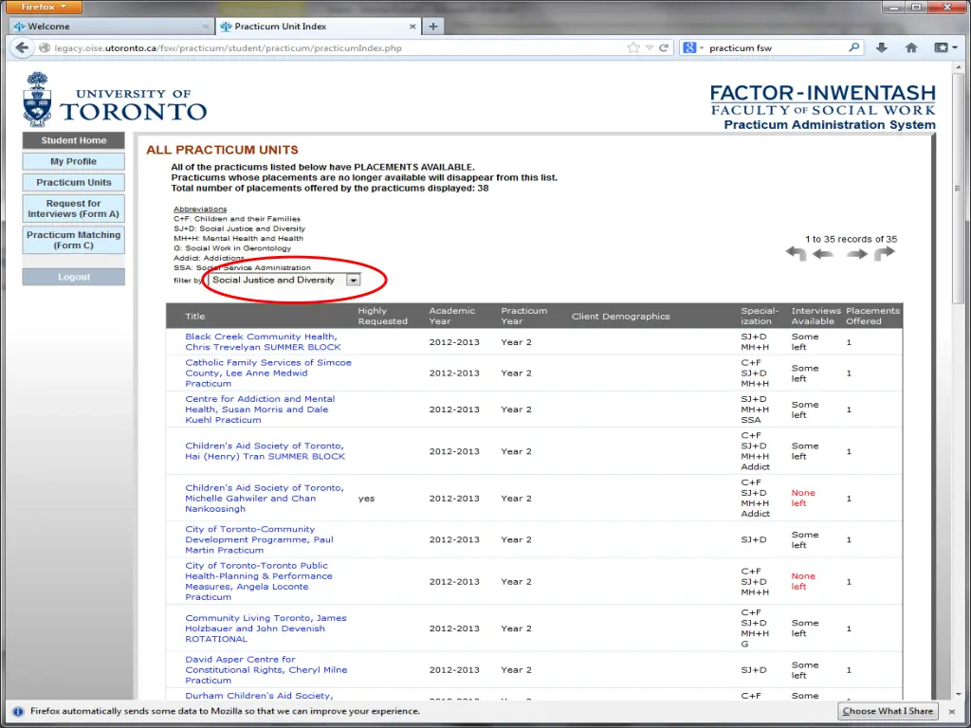The height and width of the screenshot is (728, 971).
Task: Click the ALL PRACTICUM UNITS heading
Action: pos(222,150)
